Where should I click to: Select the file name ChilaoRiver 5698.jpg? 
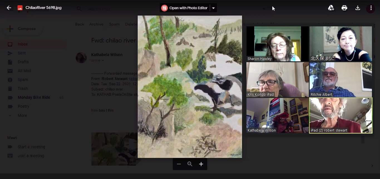tap(43, 8)
